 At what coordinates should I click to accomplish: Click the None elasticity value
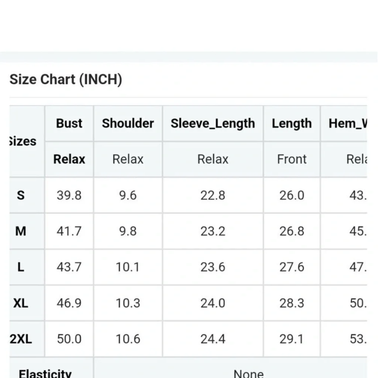click(248, 373)
